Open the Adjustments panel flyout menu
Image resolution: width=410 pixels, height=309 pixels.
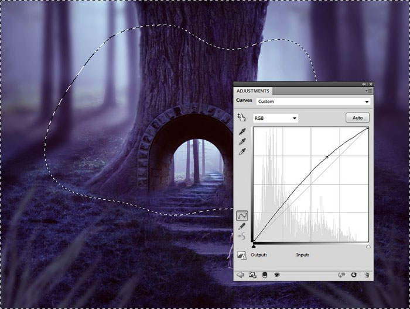369,91
